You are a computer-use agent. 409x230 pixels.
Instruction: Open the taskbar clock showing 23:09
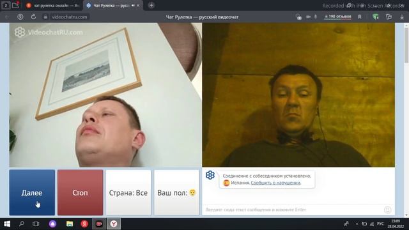point(396,224)
